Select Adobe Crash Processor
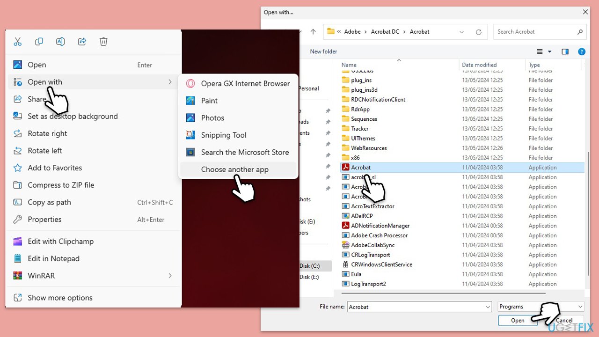This screenshot has height=337, width=599. (x=380, y=235)
